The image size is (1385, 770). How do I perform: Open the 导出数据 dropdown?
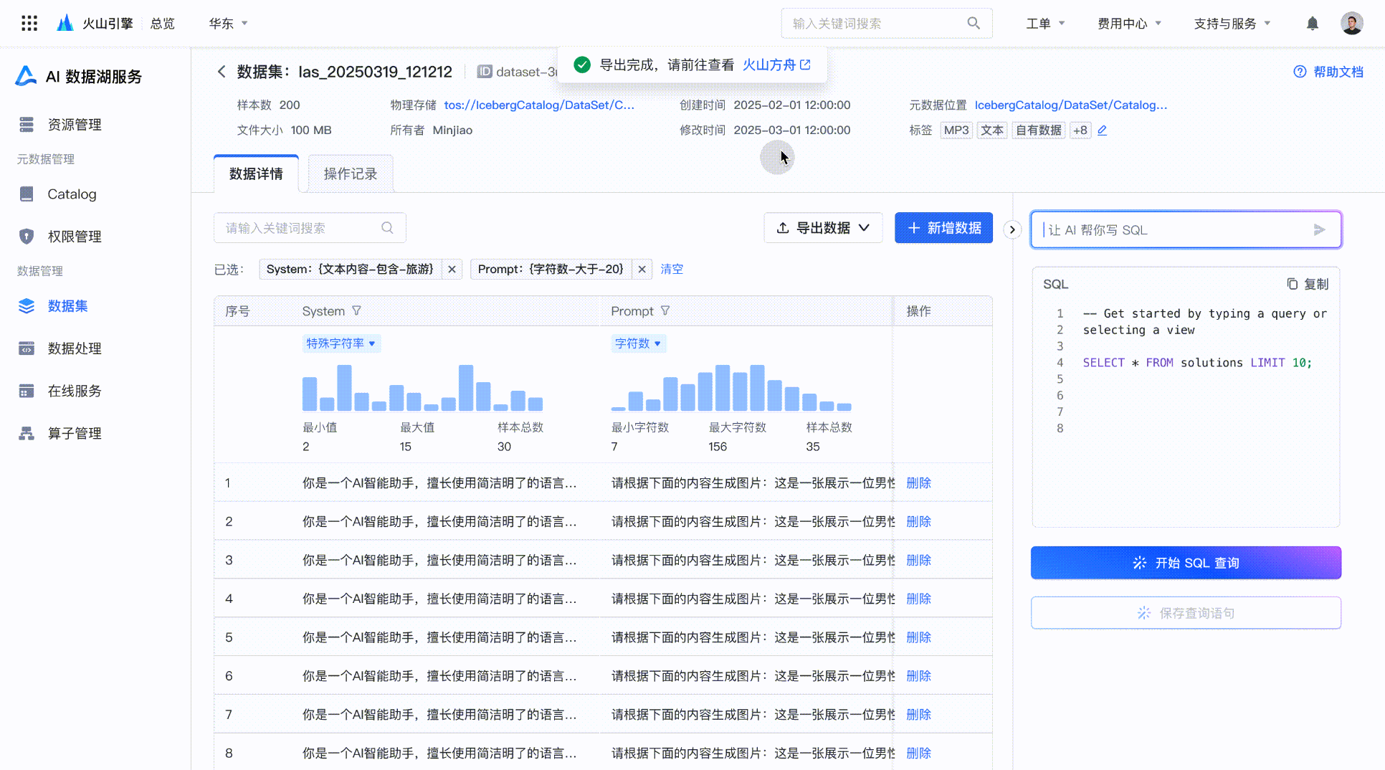point(823,228)
